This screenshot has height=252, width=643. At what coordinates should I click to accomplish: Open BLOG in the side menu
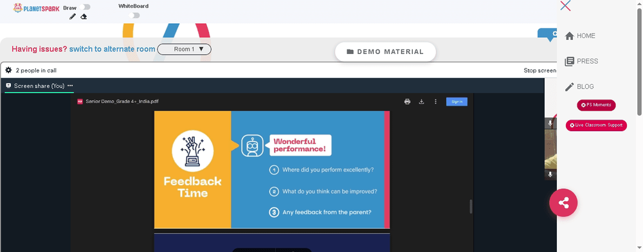coord(579,86)
